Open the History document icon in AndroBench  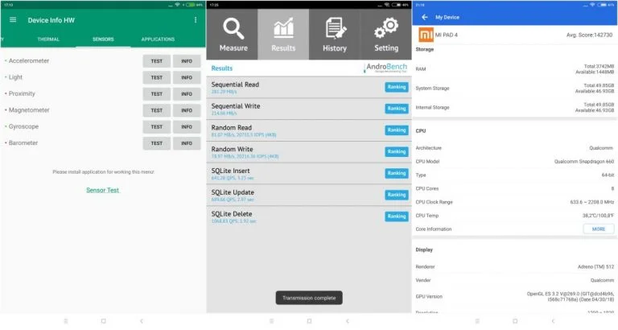[335, 28]
